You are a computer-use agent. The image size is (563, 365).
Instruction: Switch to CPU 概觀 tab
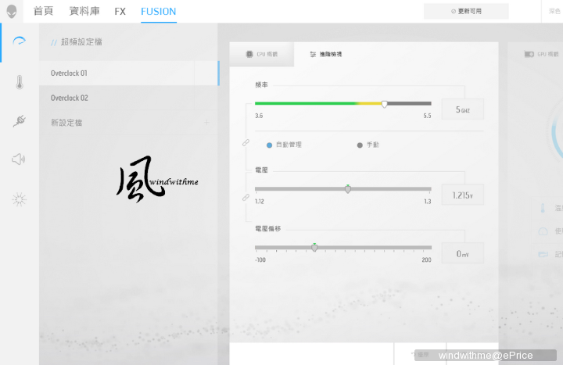click(262, 54)
